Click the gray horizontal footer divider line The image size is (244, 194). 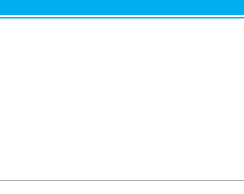coord(122,180)
